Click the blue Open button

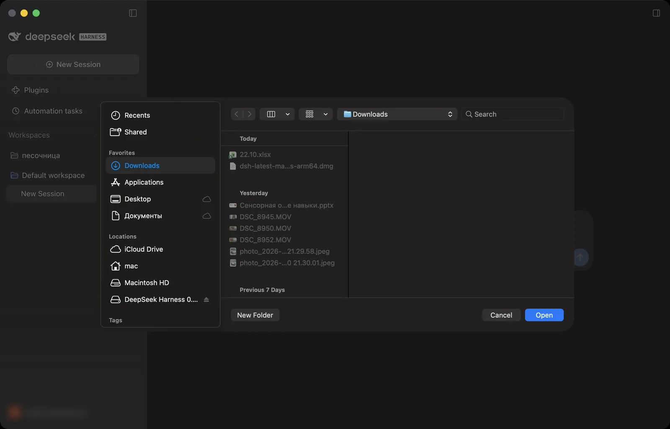[x=544, y=315]
